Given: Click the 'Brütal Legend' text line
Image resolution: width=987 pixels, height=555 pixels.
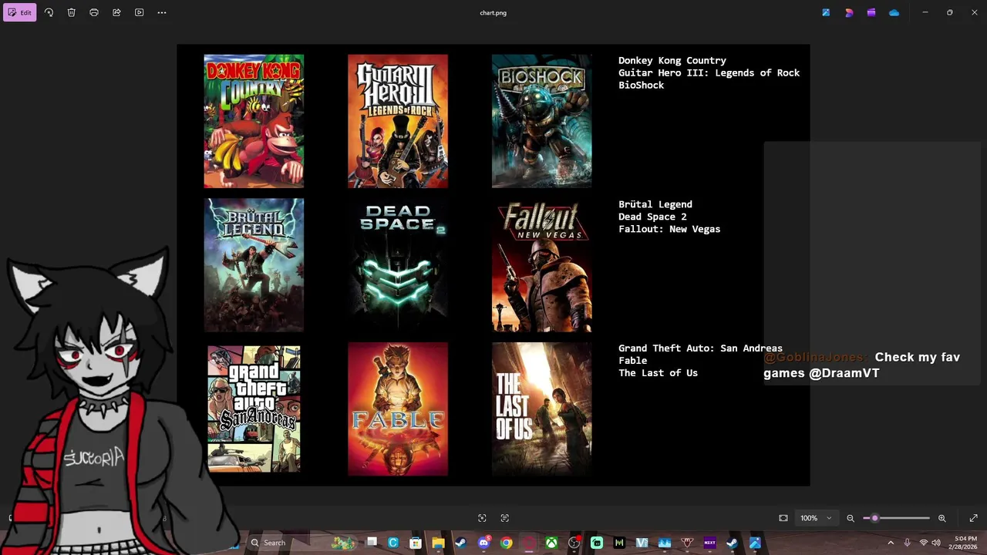Looking at the screenshot, I should click(655, 204).
